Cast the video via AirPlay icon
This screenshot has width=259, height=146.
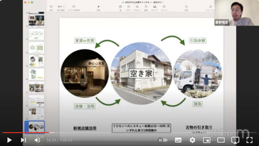(235, 140)
